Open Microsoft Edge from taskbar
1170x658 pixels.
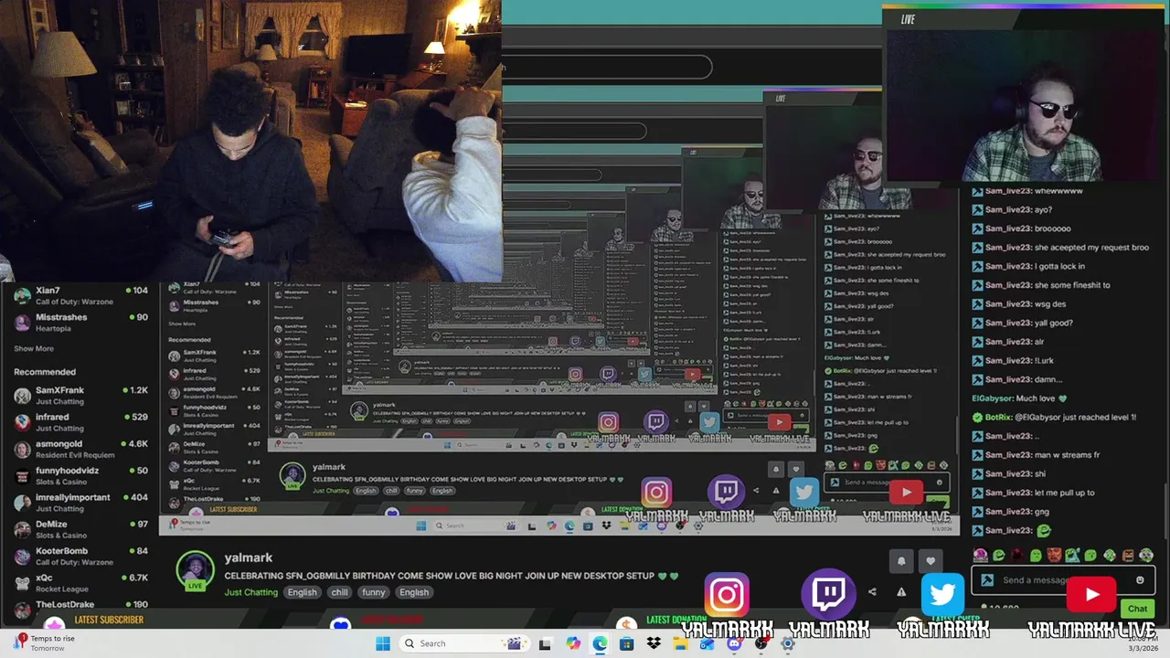tap(600, 643)
